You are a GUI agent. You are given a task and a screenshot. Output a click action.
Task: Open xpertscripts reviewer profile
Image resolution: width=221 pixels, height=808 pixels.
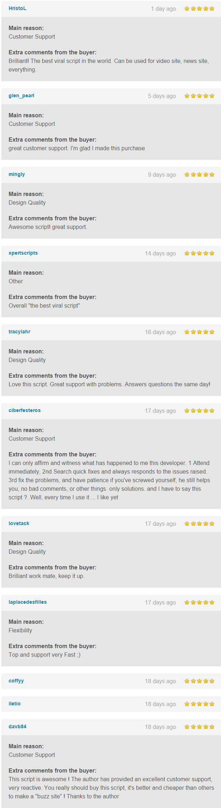click(23, 253)
